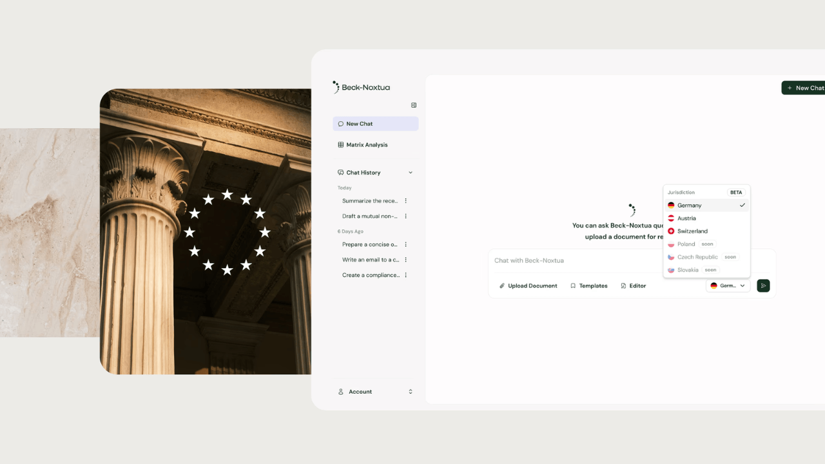Click the paperclip icon next to Upload Document

point(502,285)
